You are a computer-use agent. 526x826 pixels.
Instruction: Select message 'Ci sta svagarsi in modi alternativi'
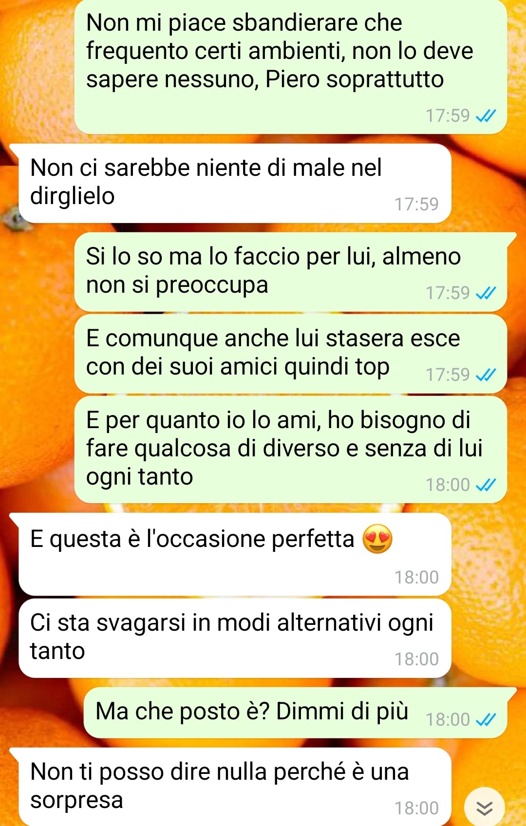(235, 638)
